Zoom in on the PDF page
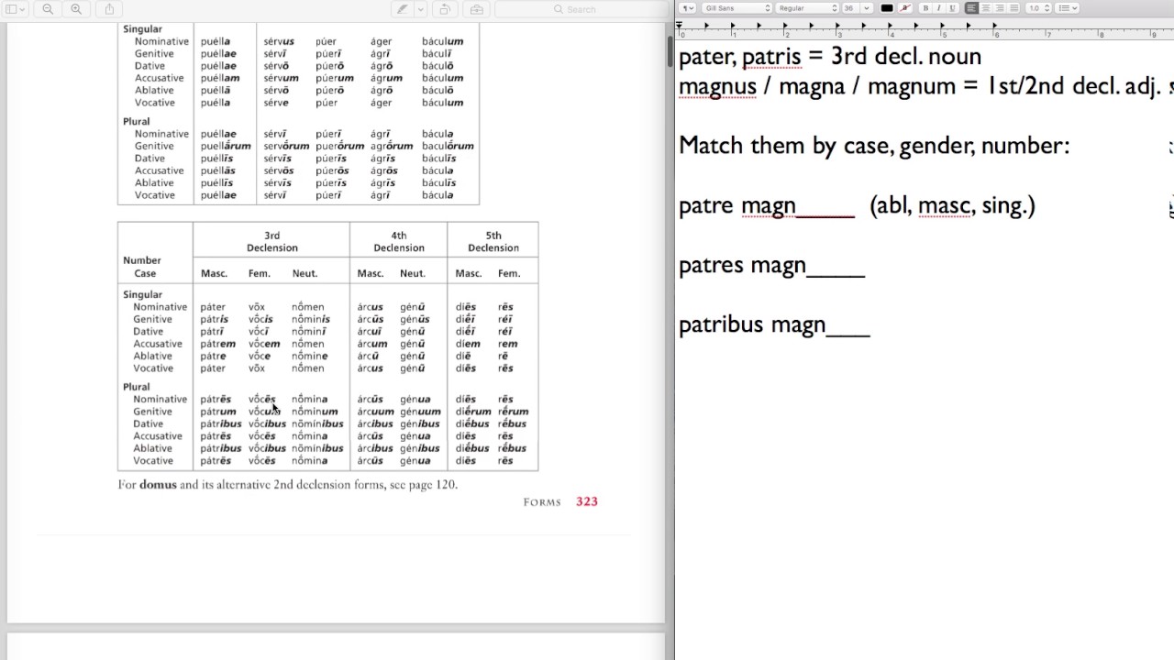The image size is (1174, 660). (76, 9)
